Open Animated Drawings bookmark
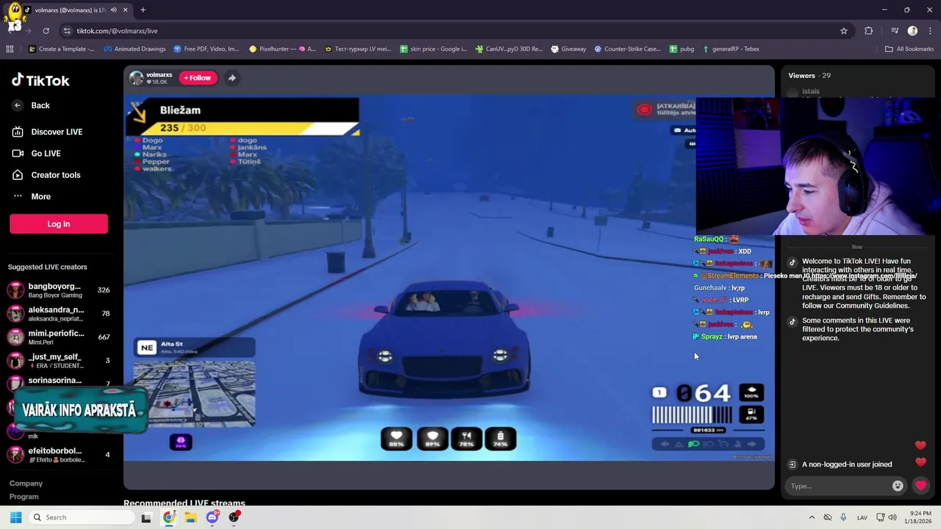 (x=135, y=49)
